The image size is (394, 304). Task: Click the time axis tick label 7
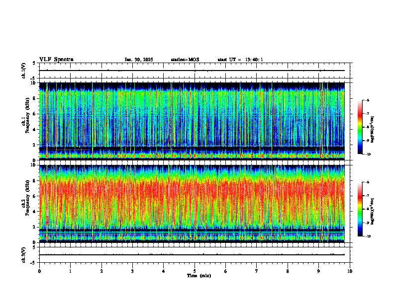pos(257,271)
